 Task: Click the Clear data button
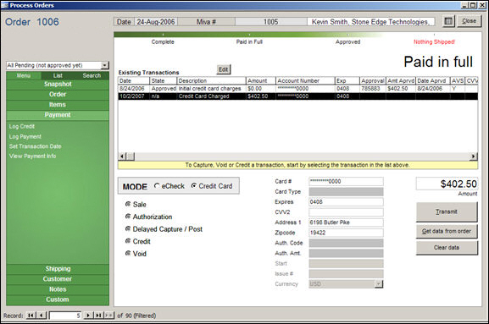coord(447,247)
